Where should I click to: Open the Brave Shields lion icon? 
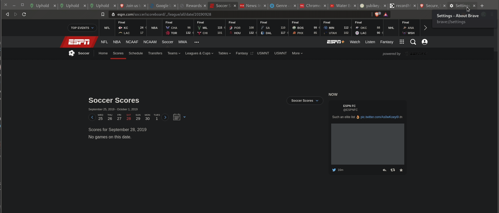pyautogui.click(x=377, y=14)
